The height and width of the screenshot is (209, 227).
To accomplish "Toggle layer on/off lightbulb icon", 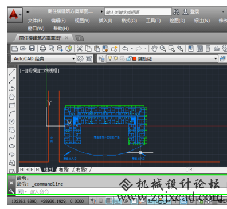I will pos(110,58).
